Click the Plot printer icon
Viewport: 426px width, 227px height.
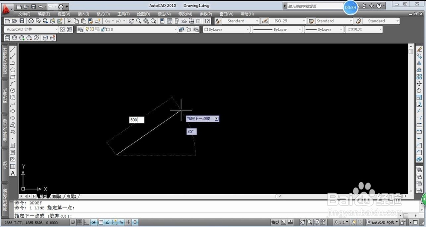point(31,21)
